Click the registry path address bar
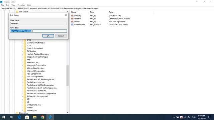 pos(107,8)
